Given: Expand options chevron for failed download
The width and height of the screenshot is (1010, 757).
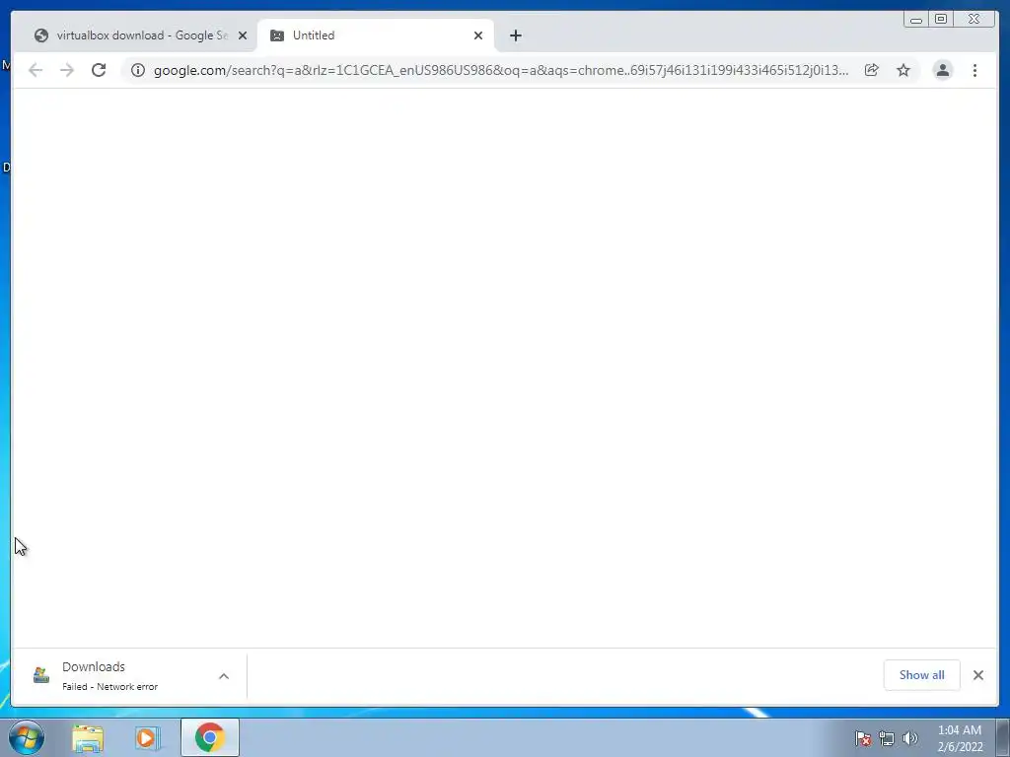Looking at the screenshot, I should coord(224,676).
